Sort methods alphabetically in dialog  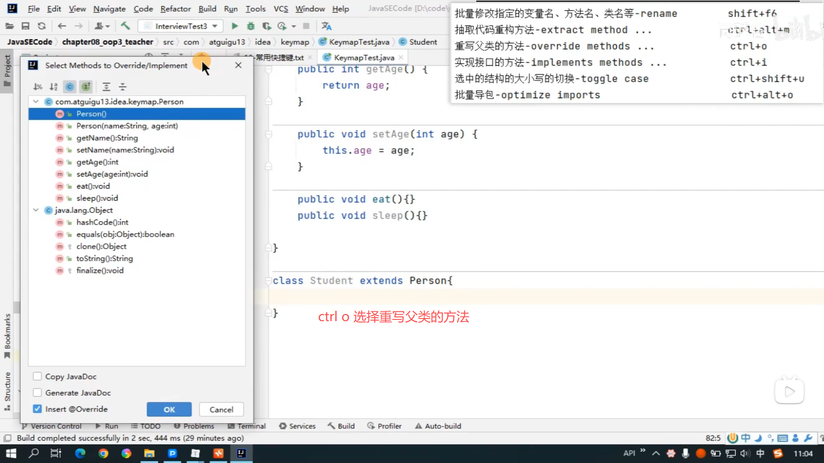point(54,87)
